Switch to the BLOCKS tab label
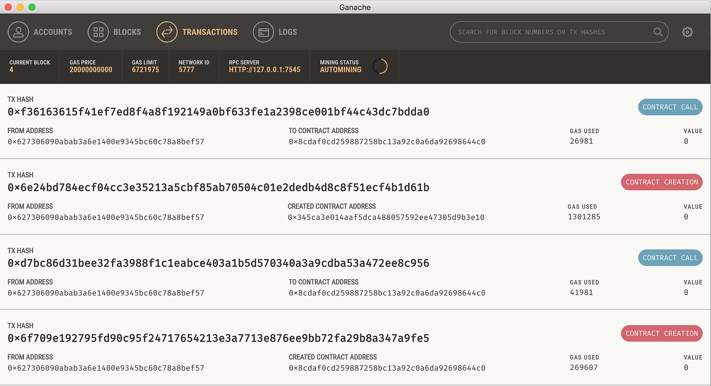Viewport: 711px width, 386px height. (x=127, y=32)
